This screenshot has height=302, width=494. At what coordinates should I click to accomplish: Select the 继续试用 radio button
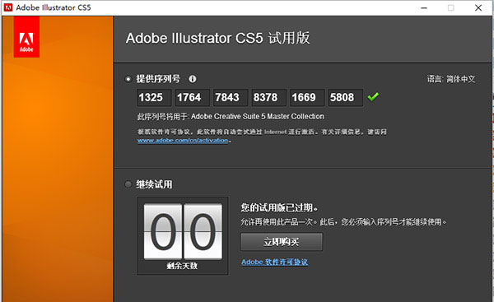[x=128, y=184]
